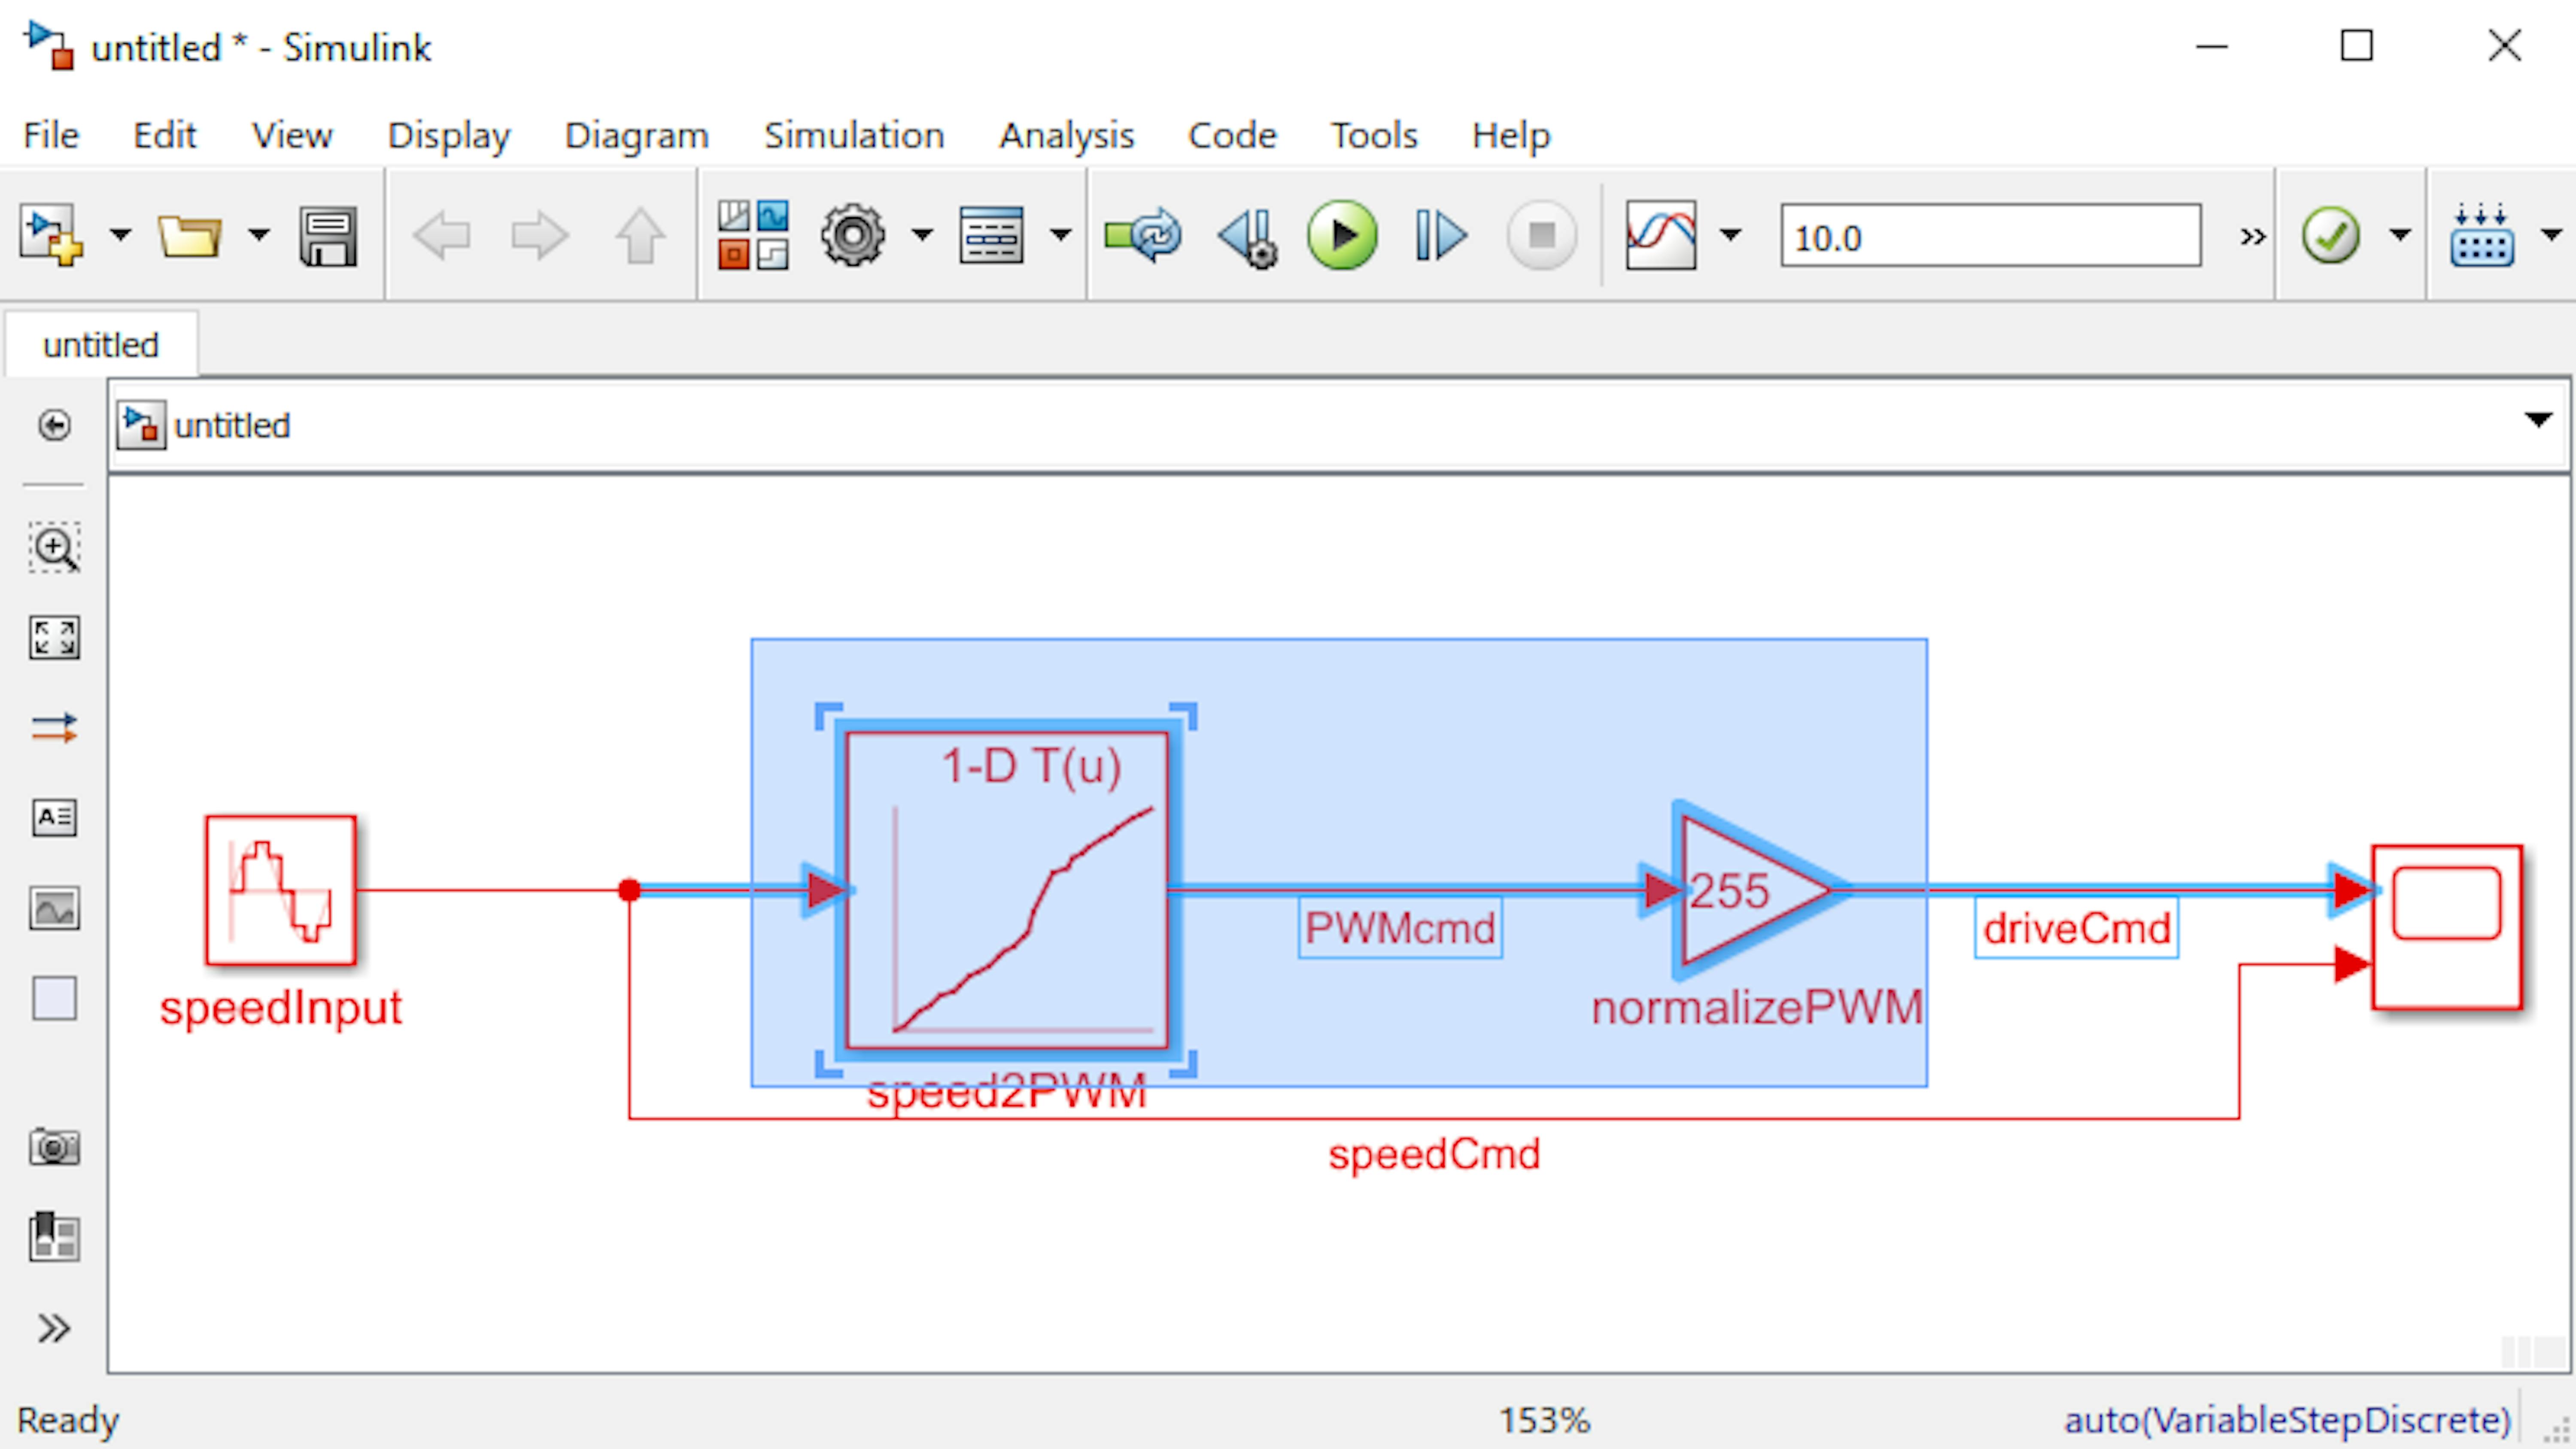
Task: Open the Library Browser
Action: tap(753, 236)
